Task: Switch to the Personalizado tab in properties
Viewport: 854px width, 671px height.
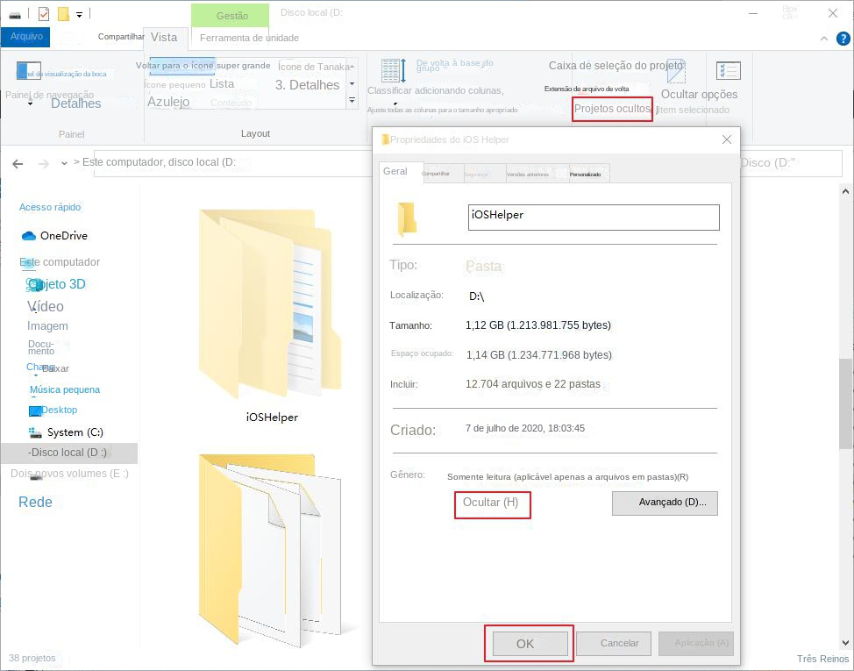Action: click(585, 174)
